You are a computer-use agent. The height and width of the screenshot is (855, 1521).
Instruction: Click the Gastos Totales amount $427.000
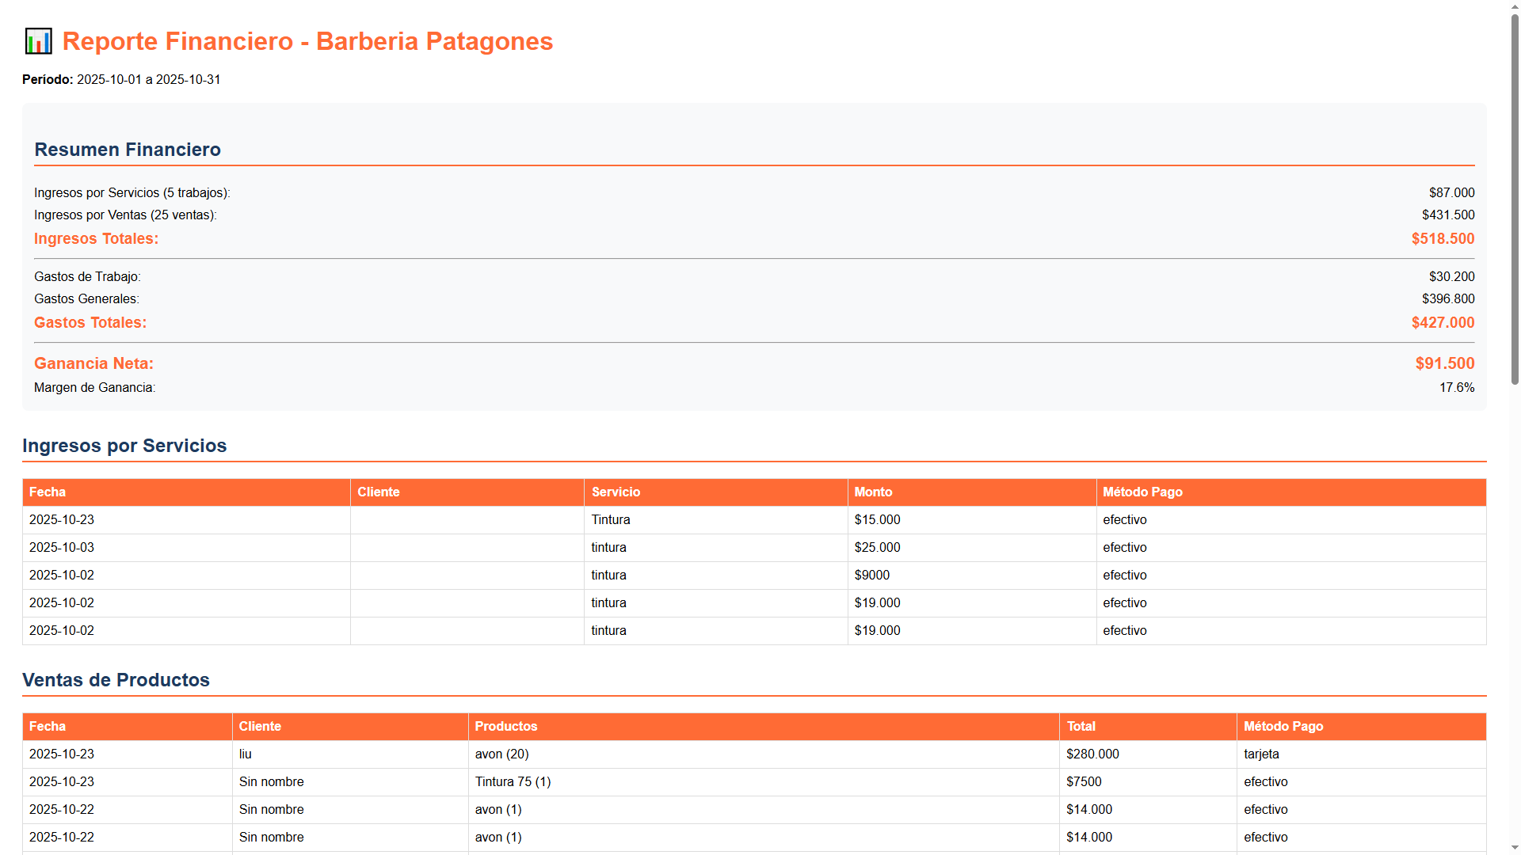tap(1443, 322)
